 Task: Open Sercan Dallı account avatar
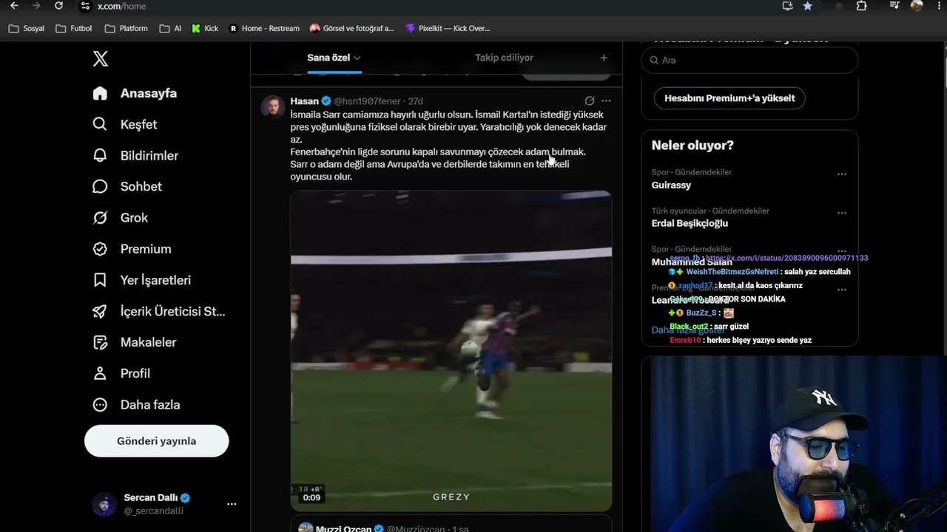pos(104,504)
